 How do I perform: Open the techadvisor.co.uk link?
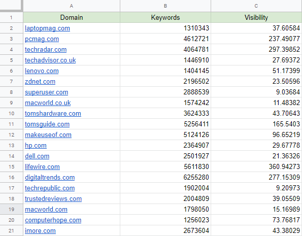click(50, 60)
